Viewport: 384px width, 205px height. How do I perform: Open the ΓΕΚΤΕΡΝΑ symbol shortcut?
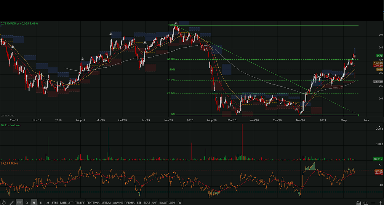(x=93, y=203)
